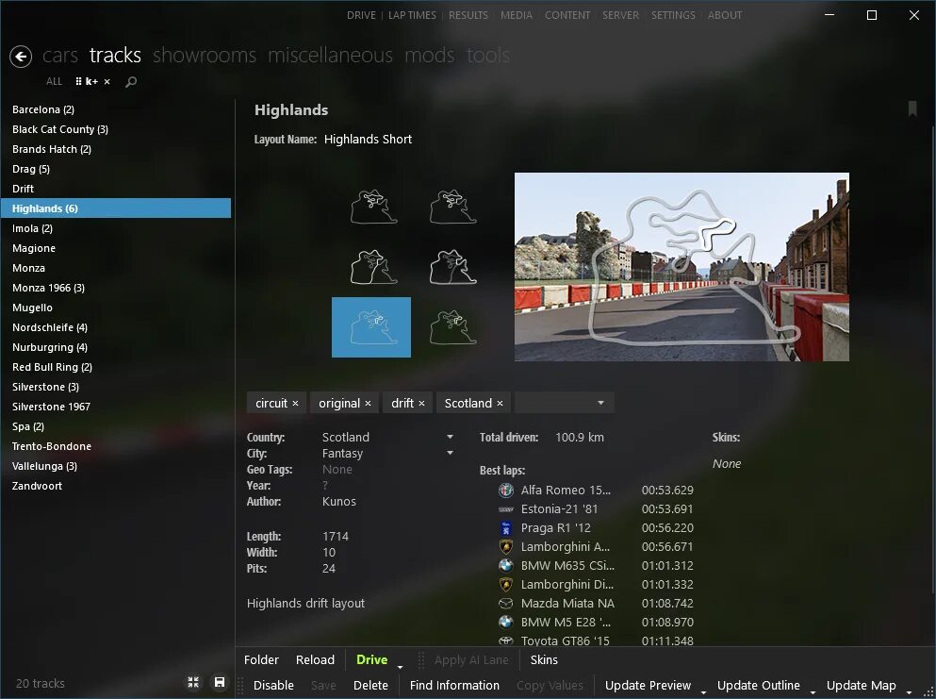The width and height of the screenshot is (936, 699).
Task: Select Black Cat County (3) track
Action: (x=115, y=129)
